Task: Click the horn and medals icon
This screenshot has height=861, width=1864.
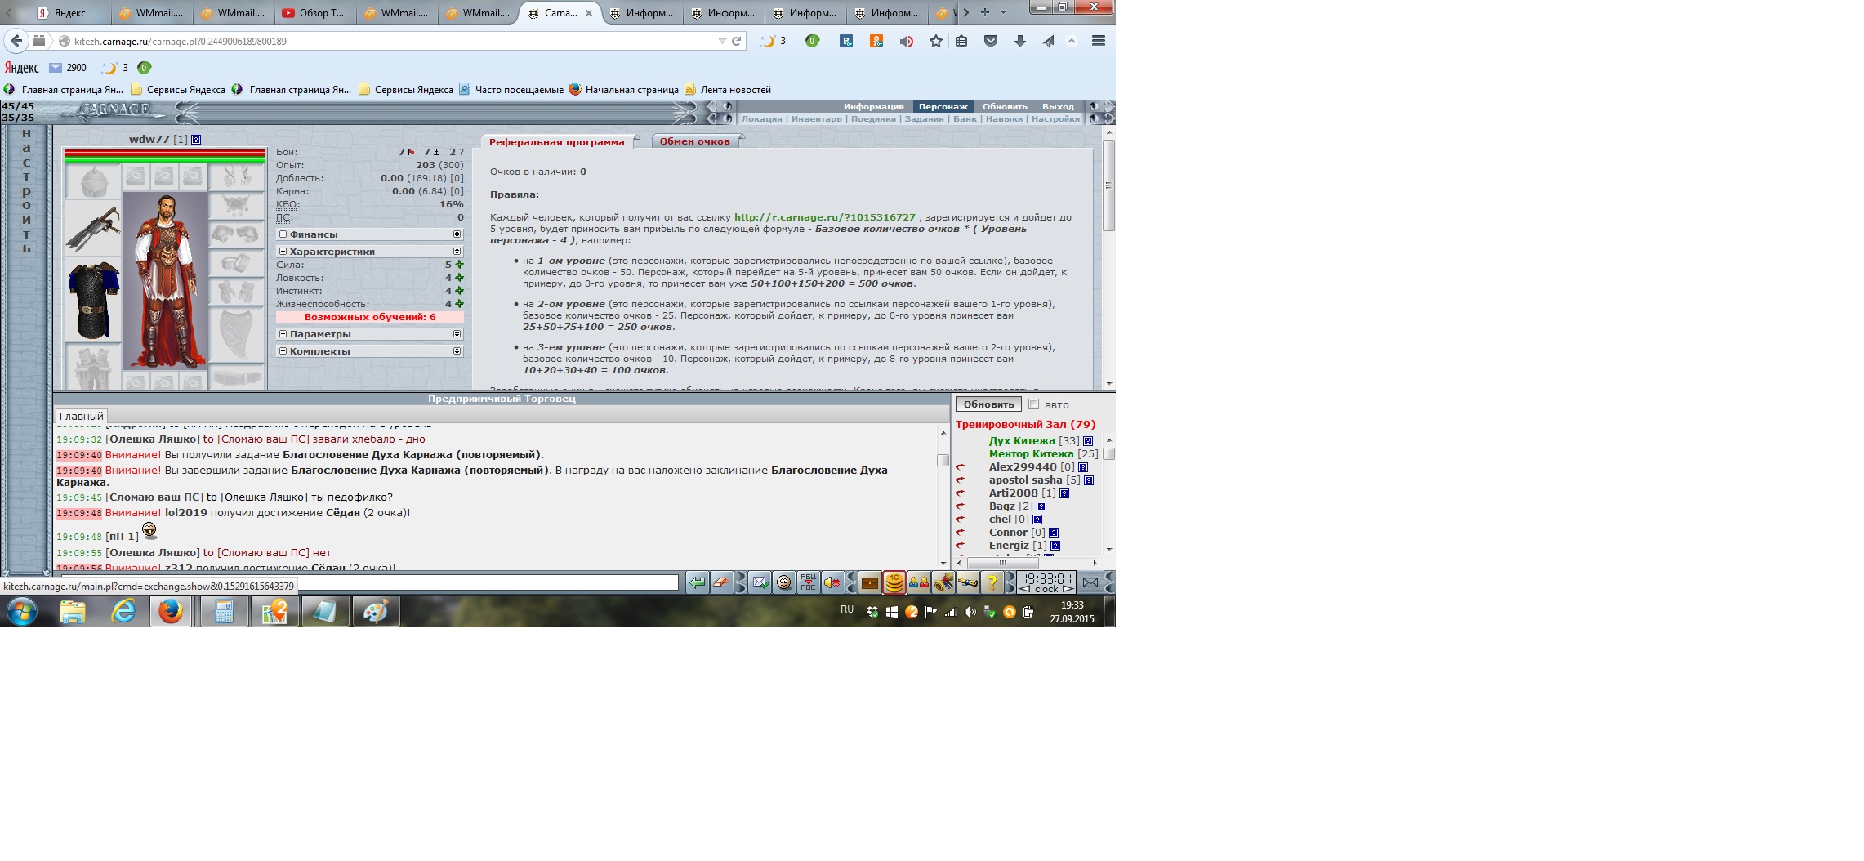Action: coord(943,582)
